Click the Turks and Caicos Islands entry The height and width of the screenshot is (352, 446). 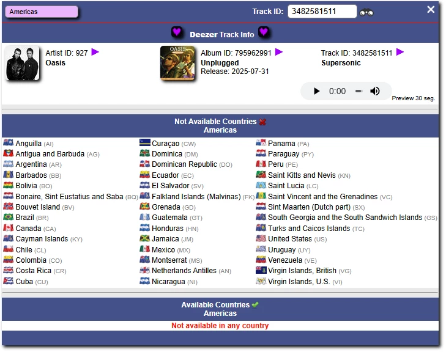[x=310, y=228]
